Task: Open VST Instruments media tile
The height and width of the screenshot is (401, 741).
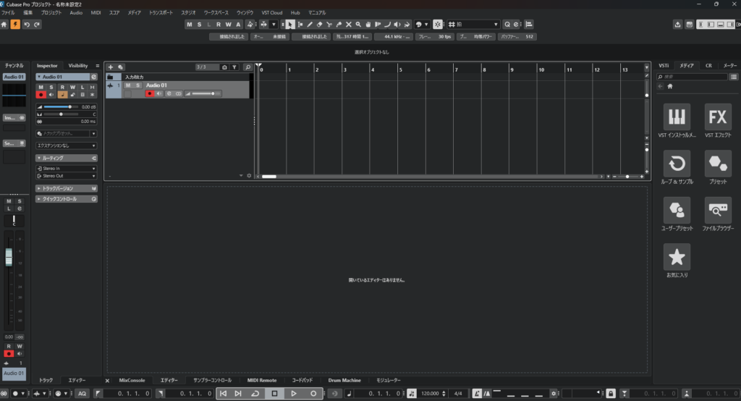Action: point(677,117)
